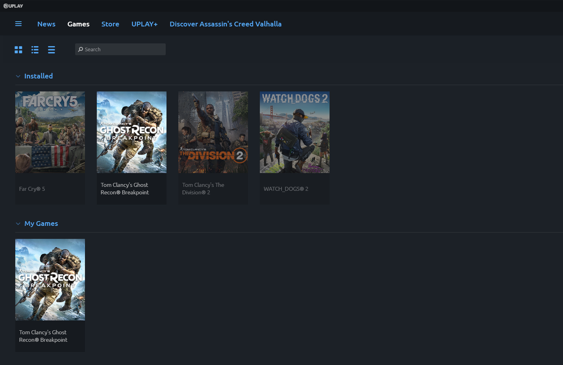Viewport: 563px width, 365px height.
Task: Click the search magnifier icon
Action: (81, 49)
